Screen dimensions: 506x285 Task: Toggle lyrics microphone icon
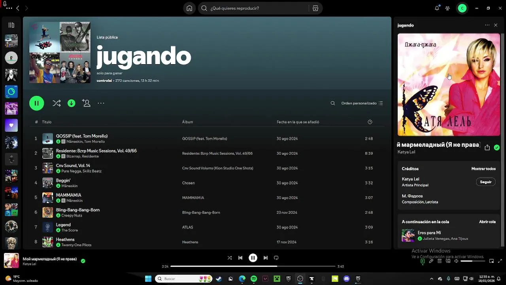coord(431,261)
